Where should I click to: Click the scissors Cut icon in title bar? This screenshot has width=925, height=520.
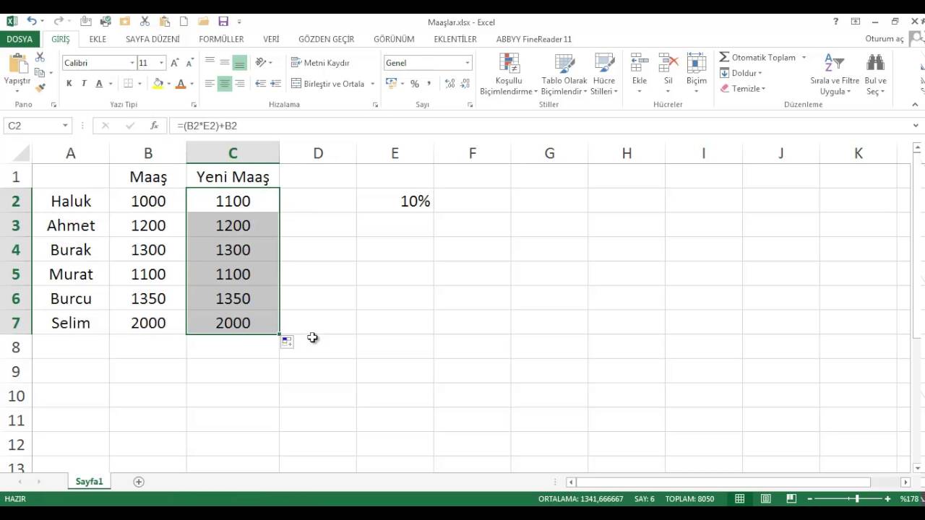(x=145, y=22)
